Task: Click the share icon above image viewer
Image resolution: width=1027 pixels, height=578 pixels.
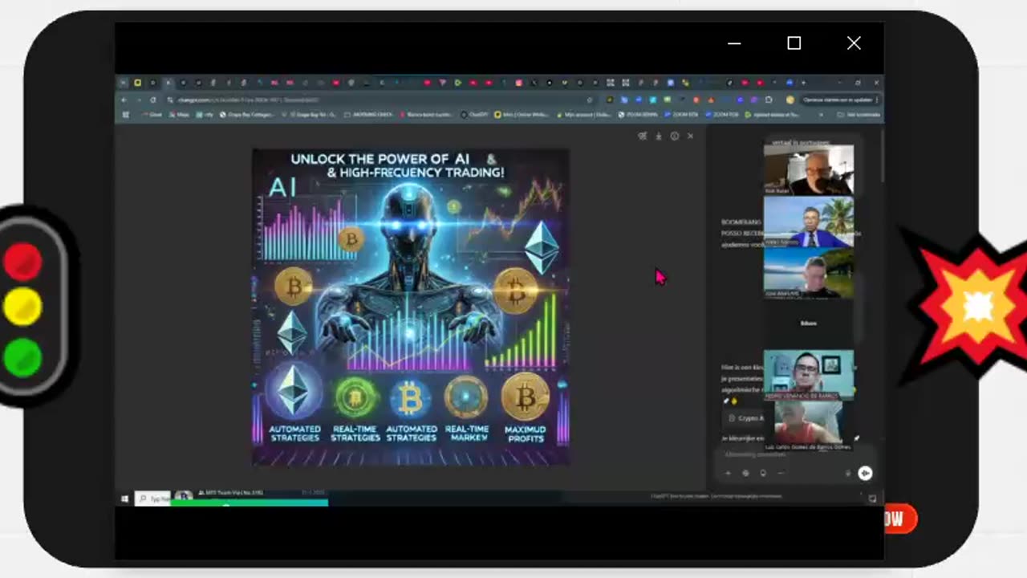Action: (x=642, y=136)
